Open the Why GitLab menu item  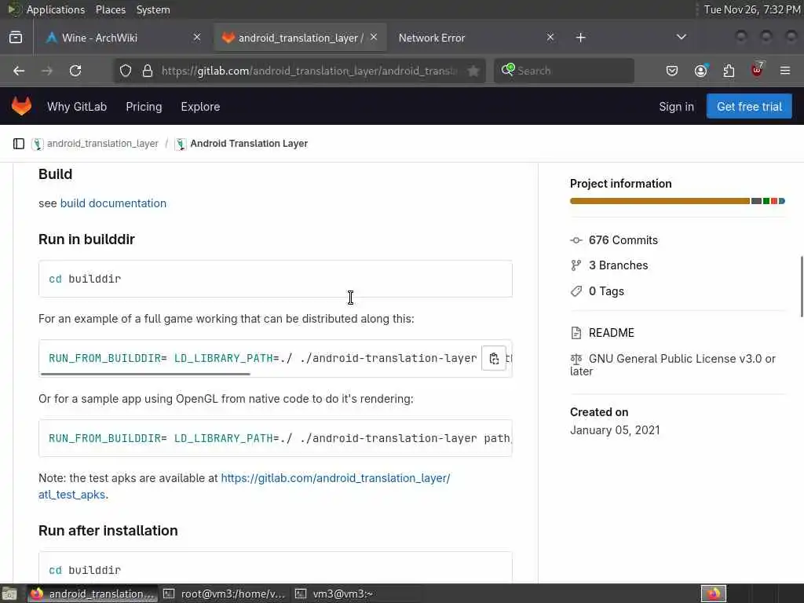[77, 107]
